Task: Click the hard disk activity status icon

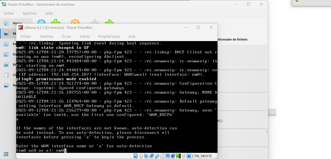Action: (x=136, y=156)
